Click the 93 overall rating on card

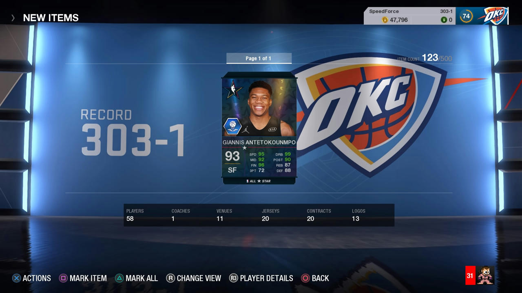point(232,156)
